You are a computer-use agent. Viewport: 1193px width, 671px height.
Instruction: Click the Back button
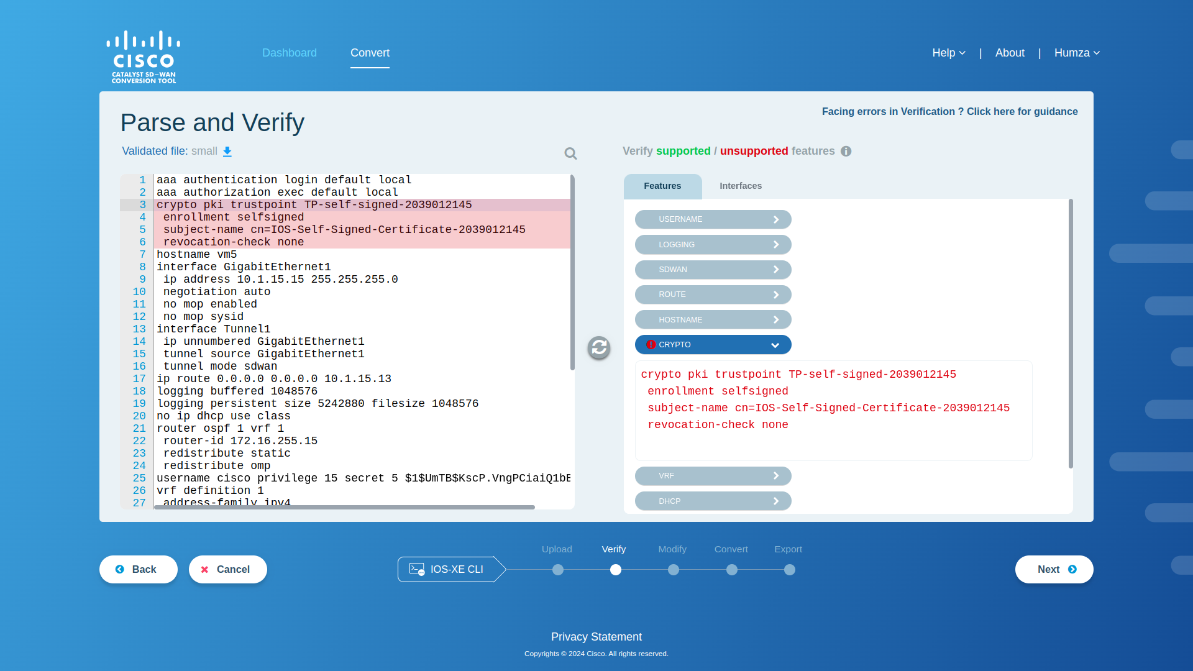[x=139, y=570]
